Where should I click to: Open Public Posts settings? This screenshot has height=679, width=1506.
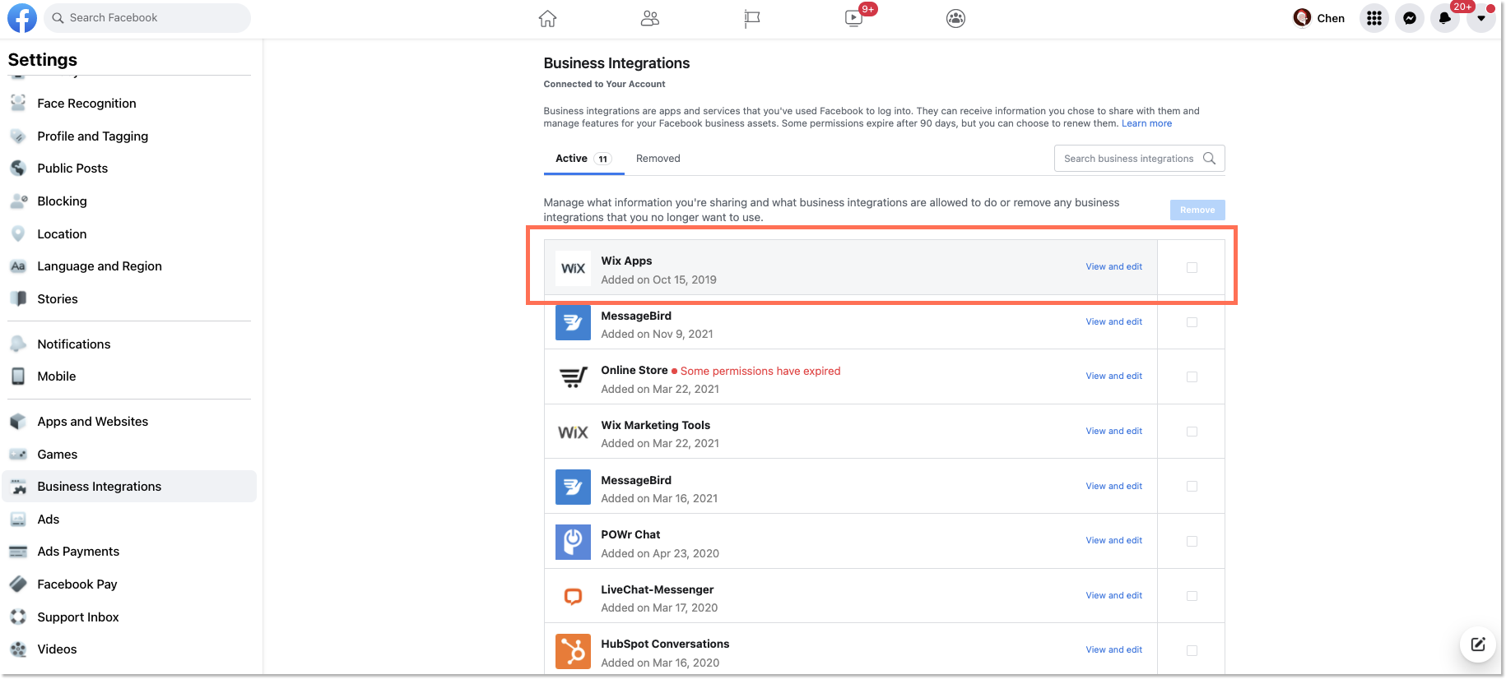[129, 169]
